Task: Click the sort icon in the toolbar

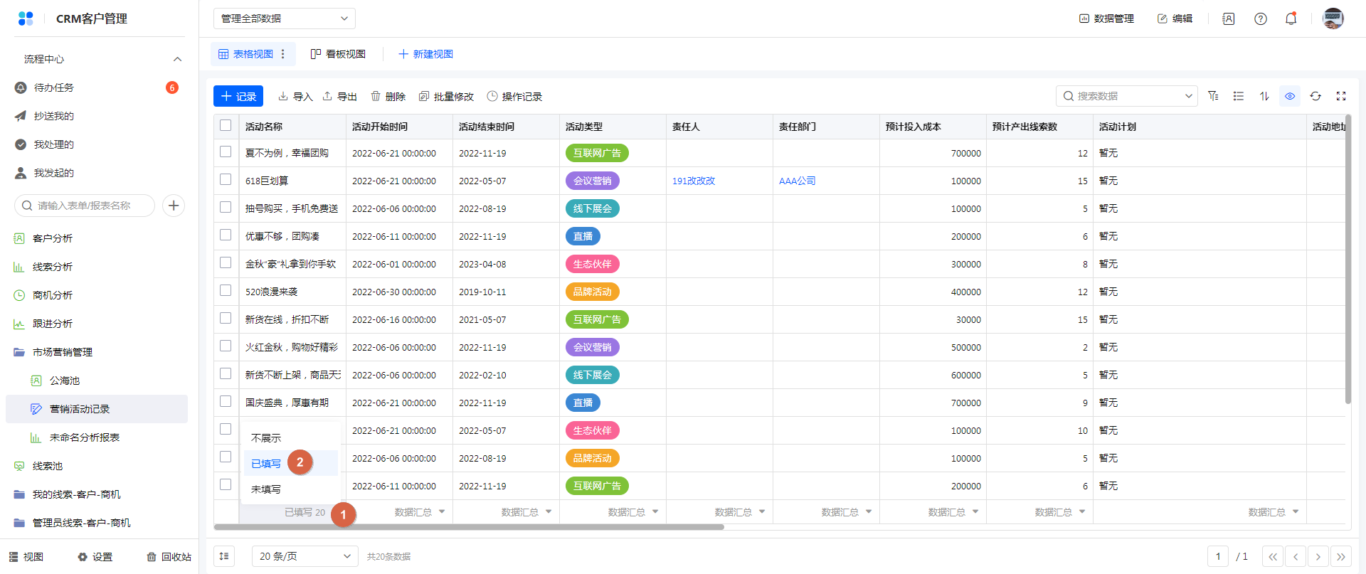Action: click(x=1264, y=96)
